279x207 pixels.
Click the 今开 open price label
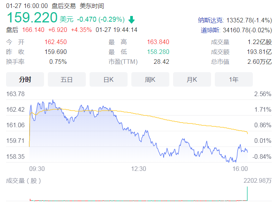15,42
